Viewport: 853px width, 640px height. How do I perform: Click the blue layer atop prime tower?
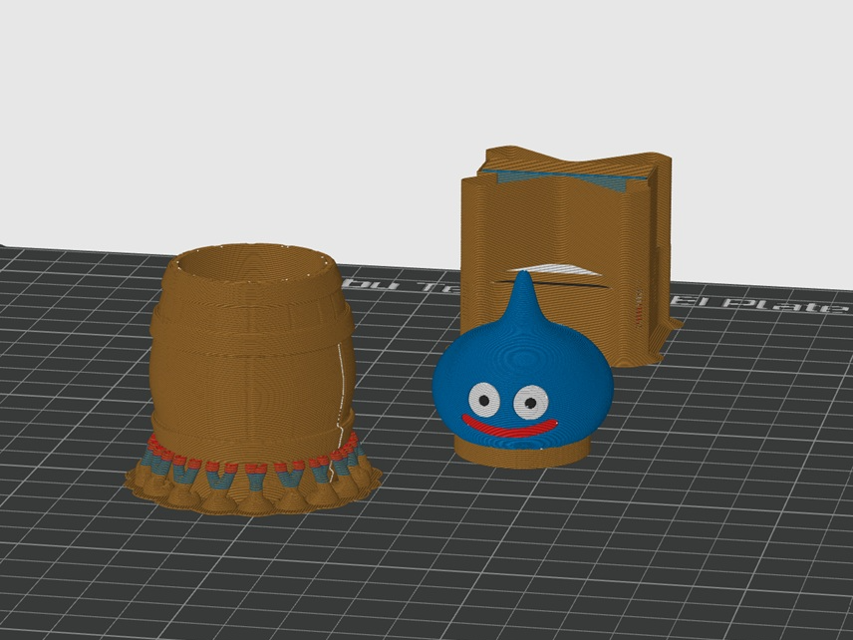[566, 179]
